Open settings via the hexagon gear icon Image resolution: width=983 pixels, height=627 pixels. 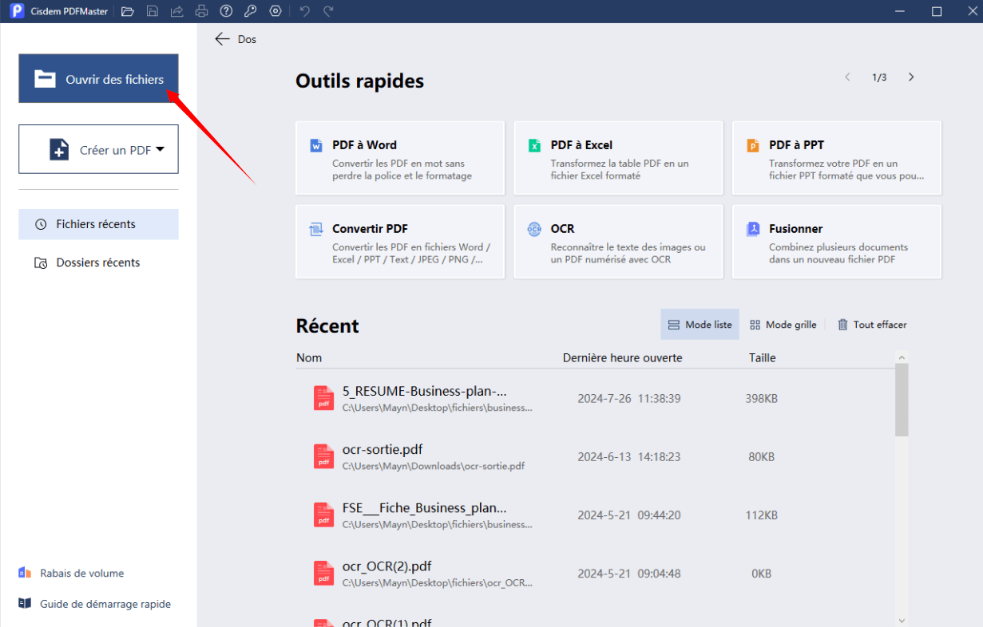275,11
